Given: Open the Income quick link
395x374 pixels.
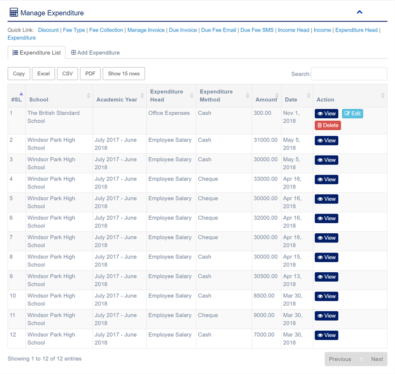Looking at the screenshot, I should pos(322,30).
